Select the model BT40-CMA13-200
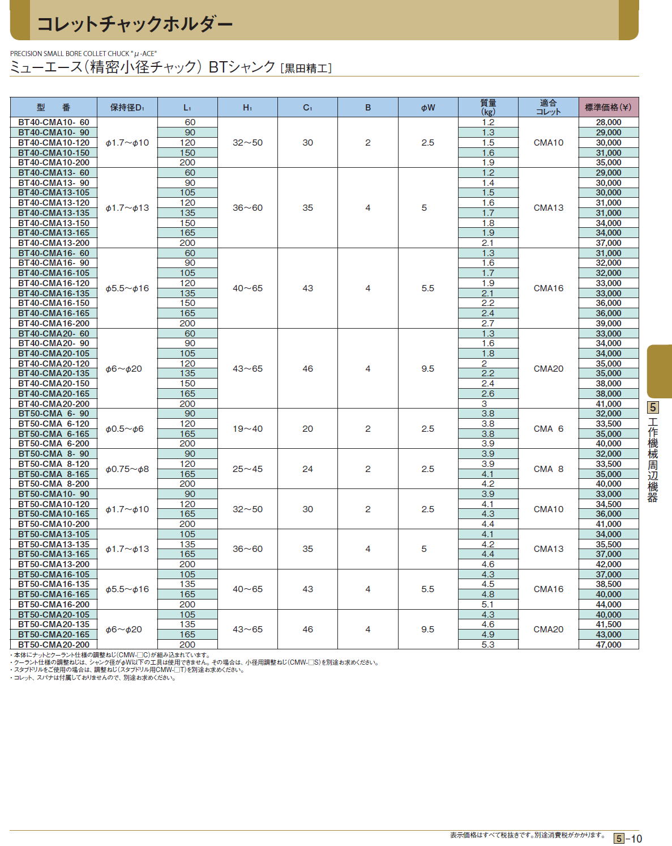This screenshot has width=672, height=846. [x=54, y=243]
